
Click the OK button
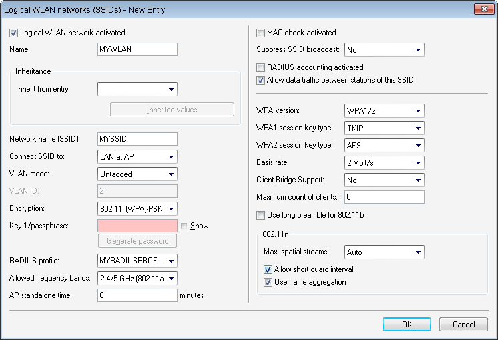point(407,324)
